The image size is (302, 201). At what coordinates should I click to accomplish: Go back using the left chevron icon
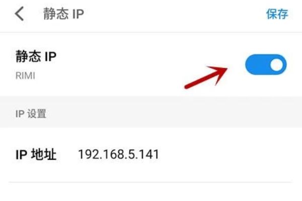19,14
